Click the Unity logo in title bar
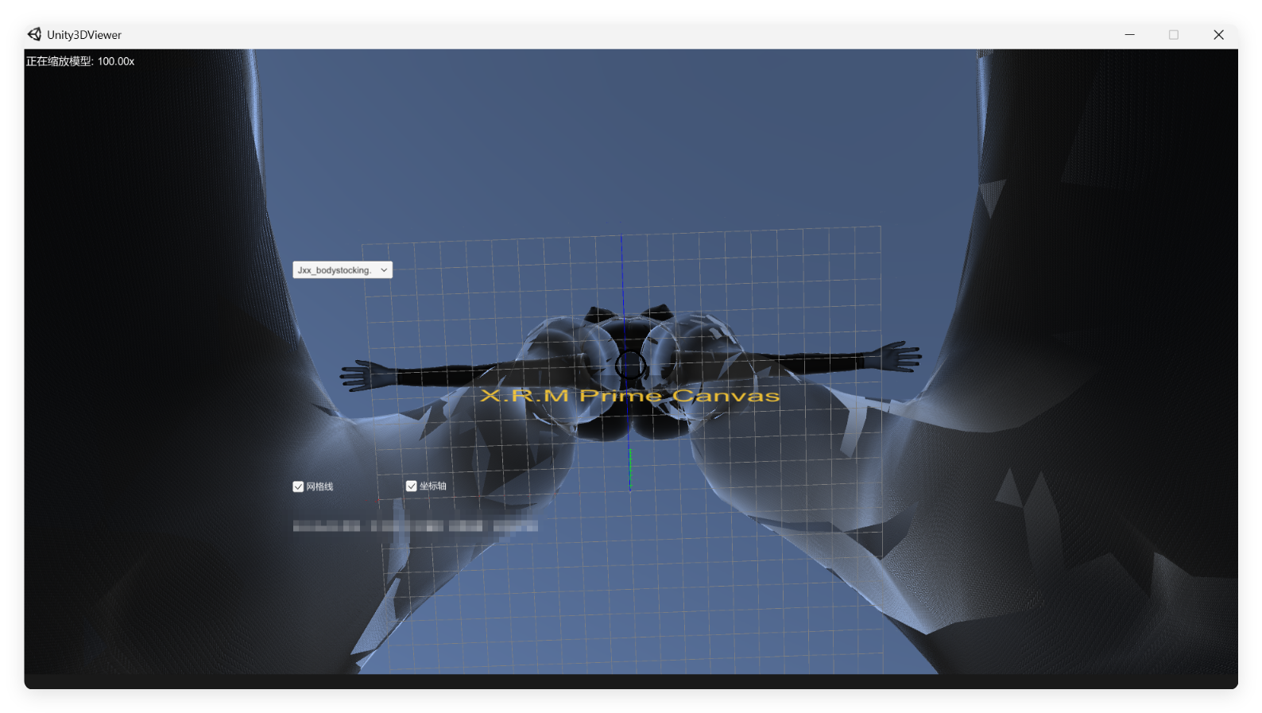This screenshot has height=713, width=1262. (x=34, y=34)
